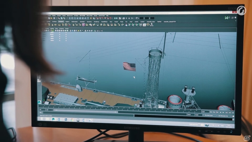Open the UV texture editor shelf icon
This screenshot has height=142, width=252.
[151, 25]
